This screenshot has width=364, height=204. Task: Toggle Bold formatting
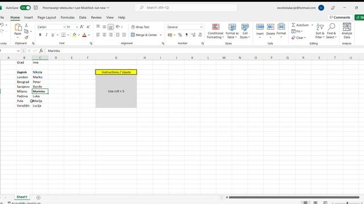[x=40, y=35]
